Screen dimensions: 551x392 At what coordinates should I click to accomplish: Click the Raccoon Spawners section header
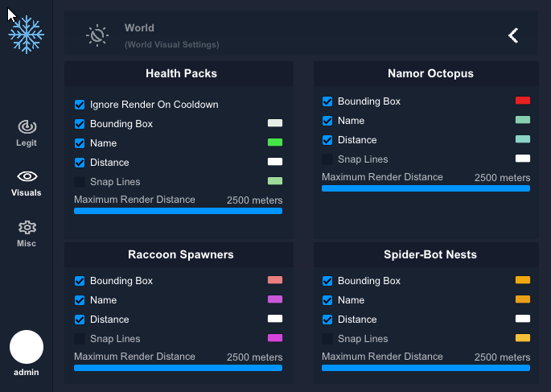pos(180,254)
